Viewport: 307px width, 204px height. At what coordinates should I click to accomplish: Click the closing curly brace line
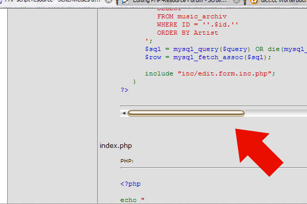(134, 82)
